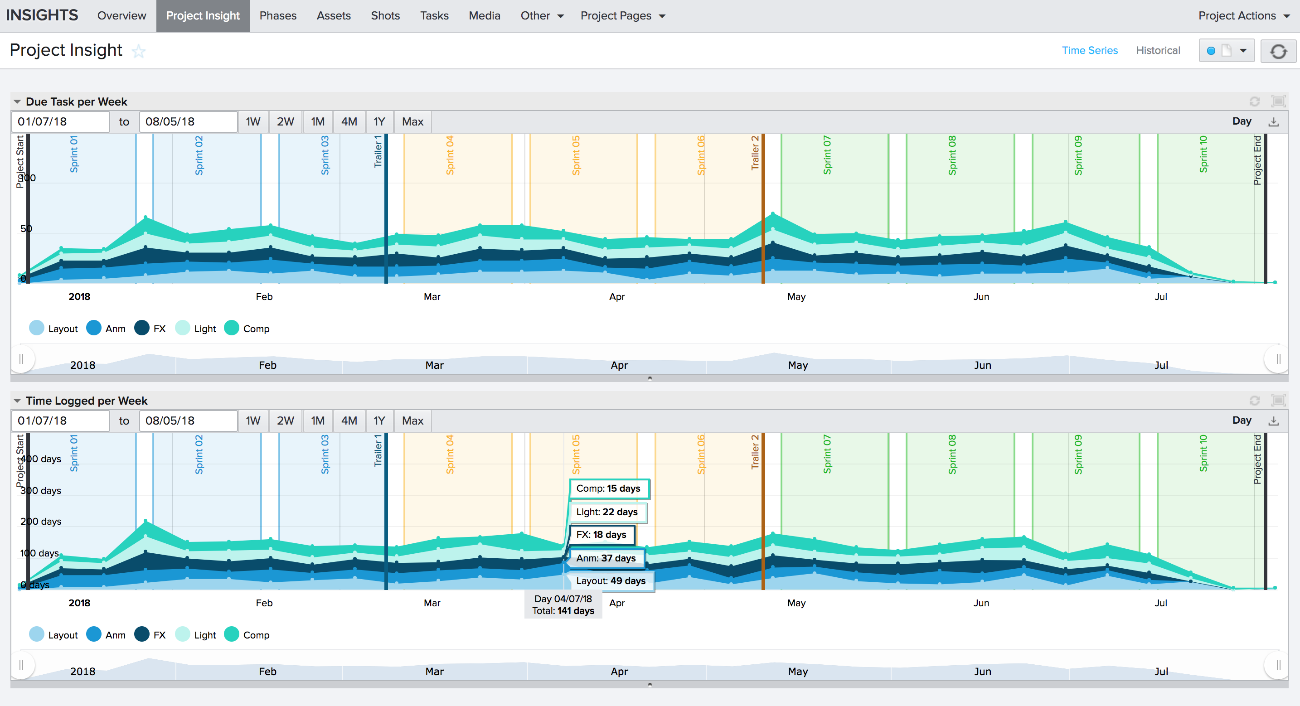The width and height of the screenshot is (1300, 706).
Task: Switch to the Phases tab
Action: click(x=277, y=16)
